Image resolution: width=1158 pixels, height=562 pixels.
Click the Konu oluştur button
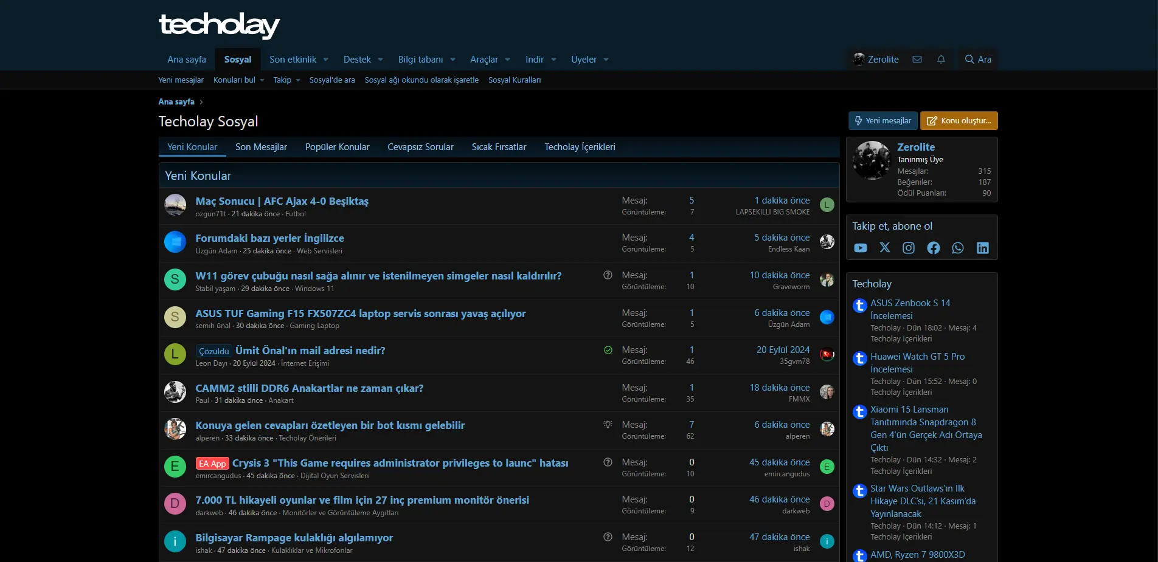tap(959, 121)
